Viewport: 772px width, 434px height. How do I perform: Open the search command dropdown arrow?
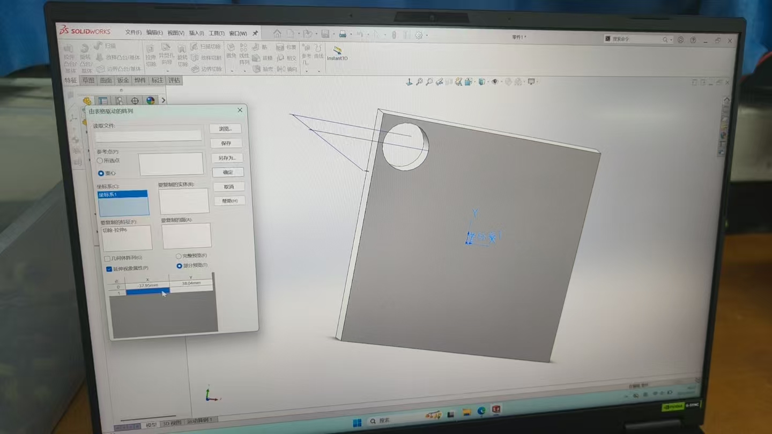click(x=671, y=40)
